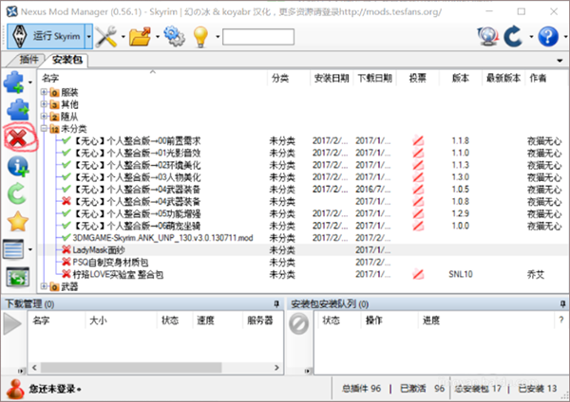Sort by 安装日期 column header
The height and width of the screenshot is (402, 570).
coord(332,78)
